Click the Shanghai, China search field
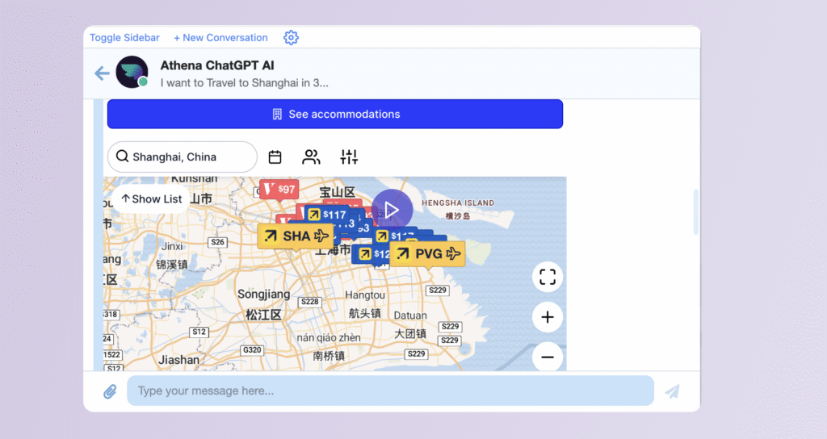The width and height of the screenshot is (827, 439). point(182,157)
